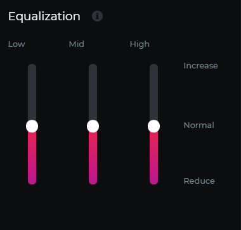Click the High slider handle
This screenshot has width=241, height=230.
(154, 126)
